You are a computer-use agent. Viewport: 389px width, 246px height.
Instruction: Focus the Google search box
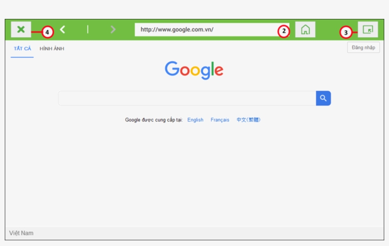tap(187, 98)
